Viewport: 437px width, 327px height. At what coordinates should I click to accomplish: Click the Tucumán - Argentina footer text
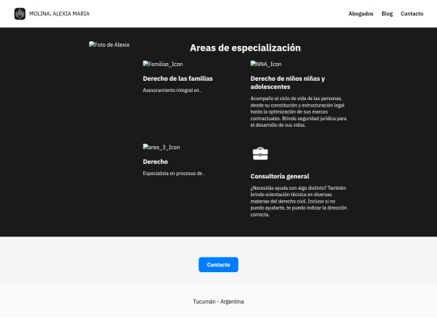coord(218,301)
